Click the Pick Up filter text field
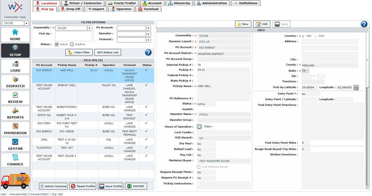This screenshot has height=196, width=372. click(x=74, y=36)
